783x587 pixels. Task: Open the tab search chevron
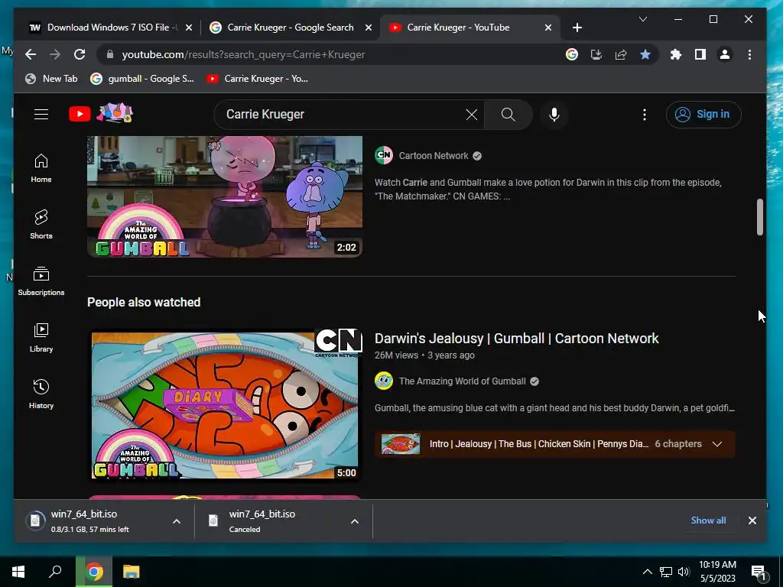click(643, 19)
